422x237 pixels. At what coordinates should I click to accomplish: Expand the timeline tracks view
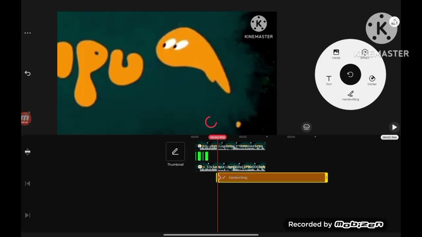[x=28, y=152]
